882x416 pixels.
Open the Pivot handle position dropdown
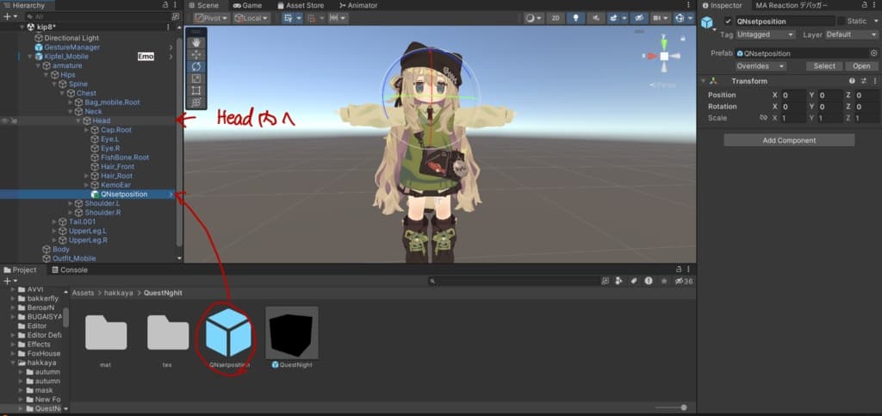(212, 18)
